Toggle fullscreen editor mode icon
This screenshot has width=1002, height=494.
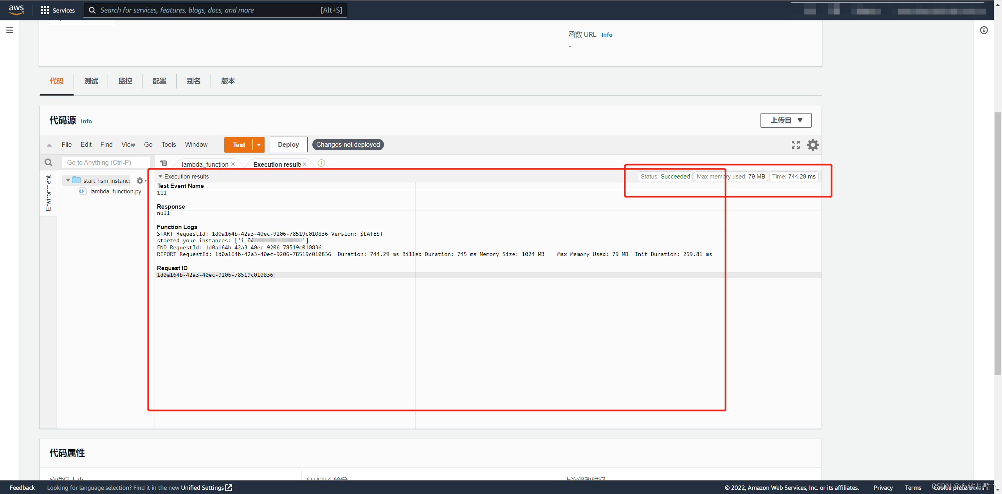(x=795, y=145)
